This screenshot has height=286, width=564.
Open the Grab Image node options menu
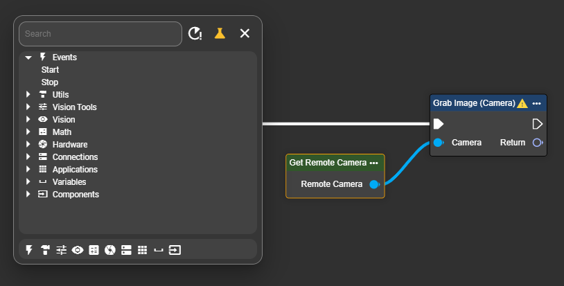click(536, 103)
